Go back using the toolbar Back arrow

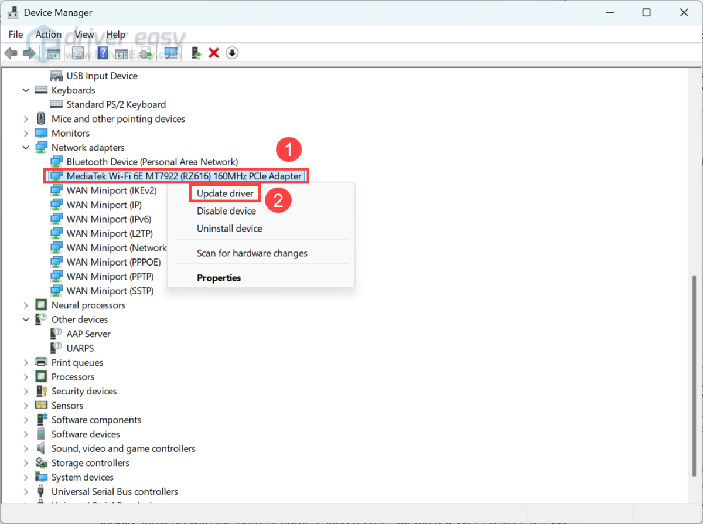pos(11,53)
